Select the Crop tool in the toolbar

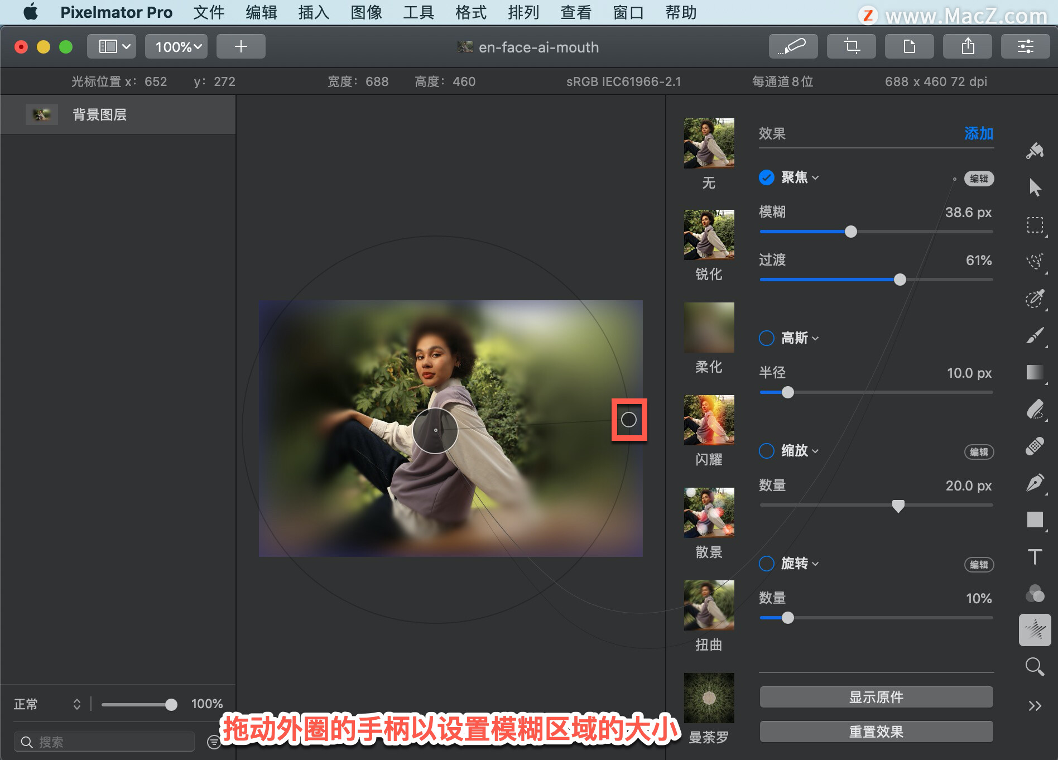[x=851, y=46]
